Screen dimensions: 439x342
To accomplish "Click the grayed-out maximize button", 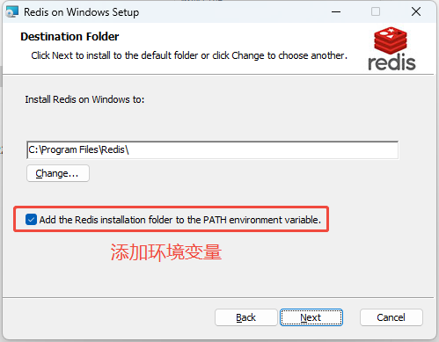I will click(376, 11).
